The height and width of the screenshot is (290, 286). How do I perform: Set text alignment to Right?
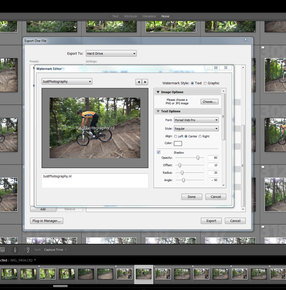point(200,136)
